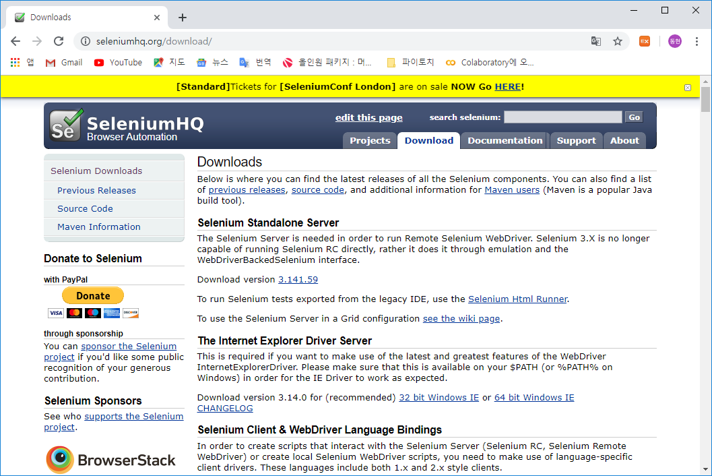
Task: Open the 번역 translate bookmark
Action: pyautogui.click(x=255, y=62)
